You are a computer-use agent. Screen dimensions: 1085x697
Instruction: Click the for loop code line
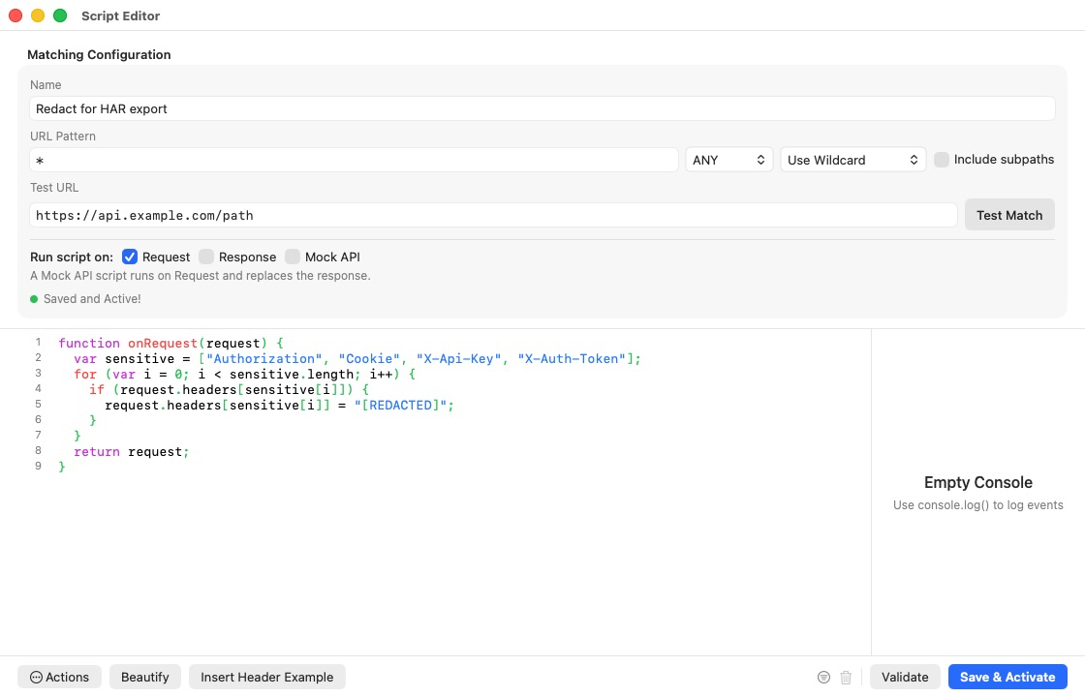click(x=245, y=374)
